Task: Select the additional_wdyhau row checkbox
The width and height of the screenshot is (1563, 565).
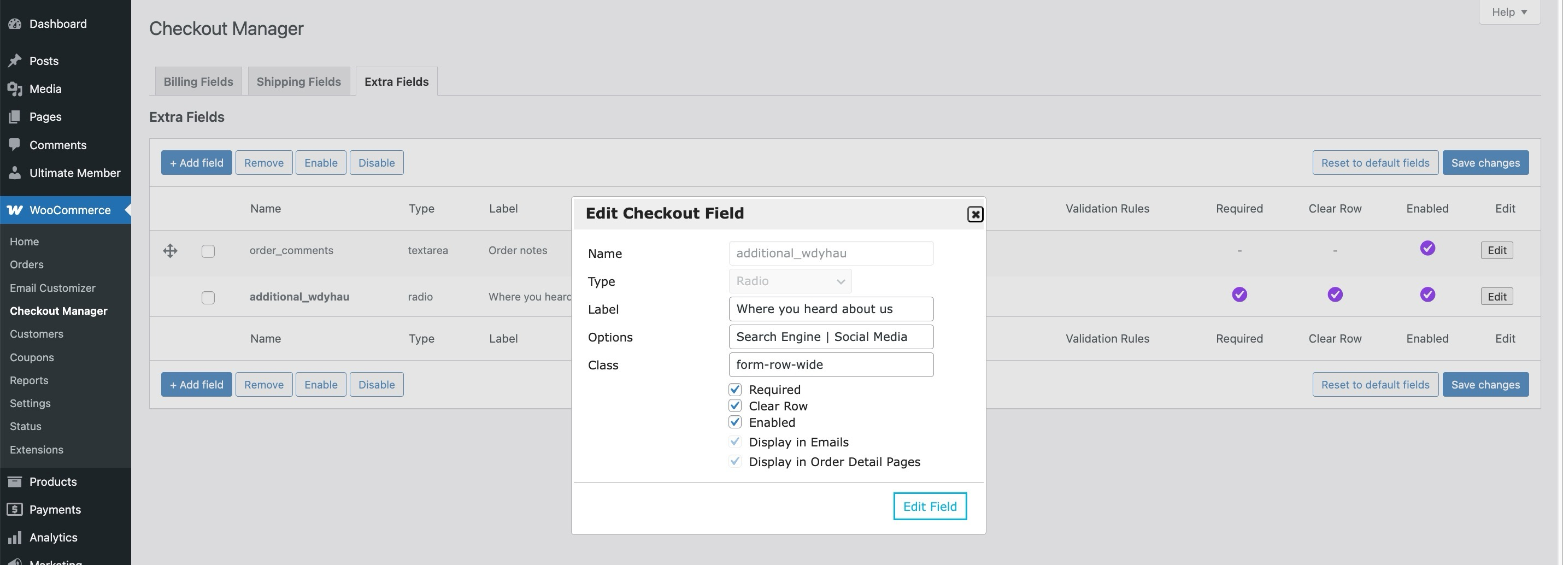Action: click(x=208, y=297)
